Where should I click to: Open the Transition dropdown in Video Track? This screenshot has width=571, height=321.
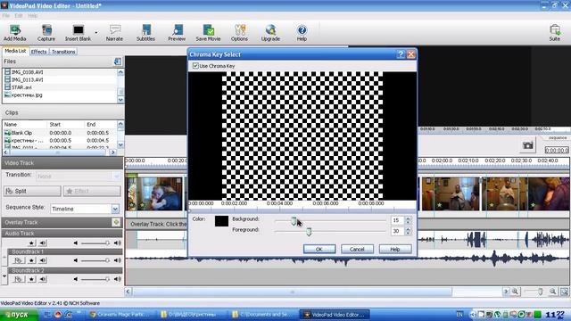point(117,177)
